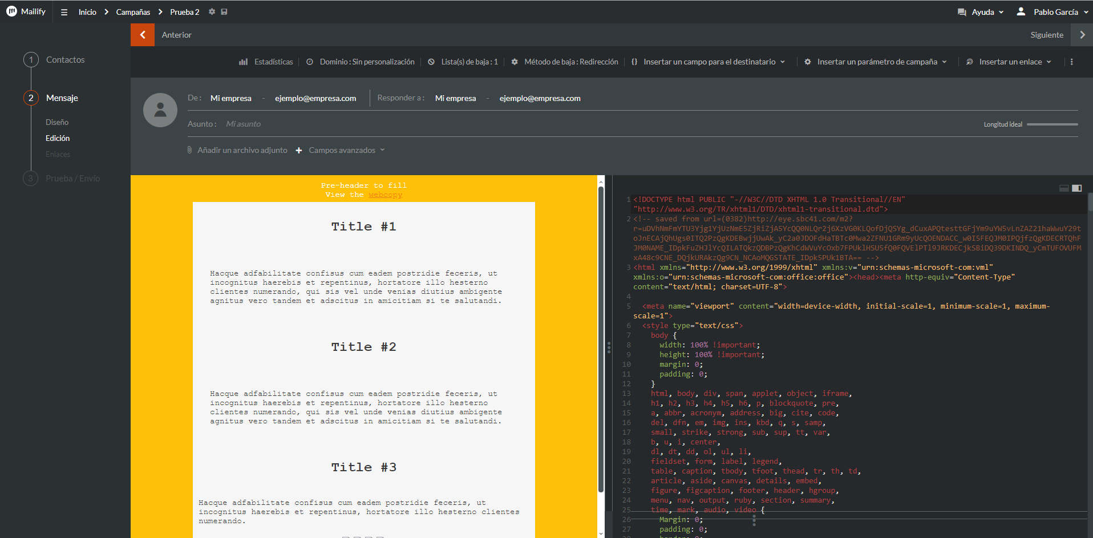Click code line 6 style tag
Viewport: 1093px width, 538px height.
click(x=693, y=326)
